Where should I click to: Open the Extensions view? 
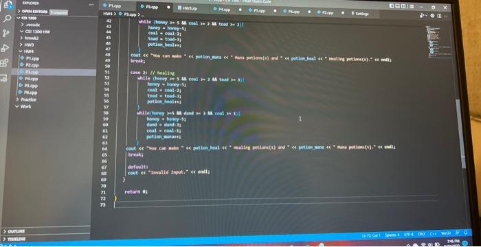pyautogui.click(x=5, y=63)
